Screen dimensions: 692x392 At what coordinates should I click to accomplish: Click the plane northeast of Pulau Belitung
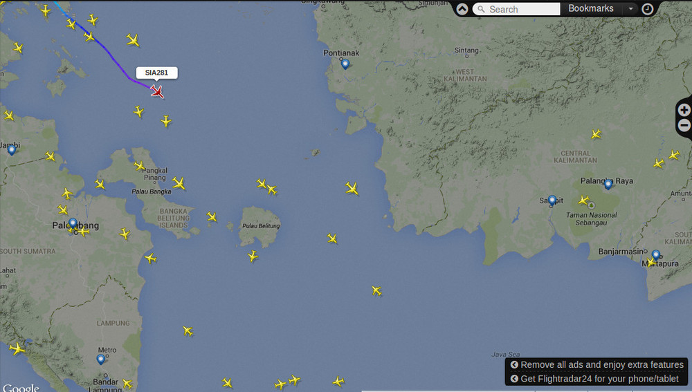pyautogui.click(x=352, y=188)
